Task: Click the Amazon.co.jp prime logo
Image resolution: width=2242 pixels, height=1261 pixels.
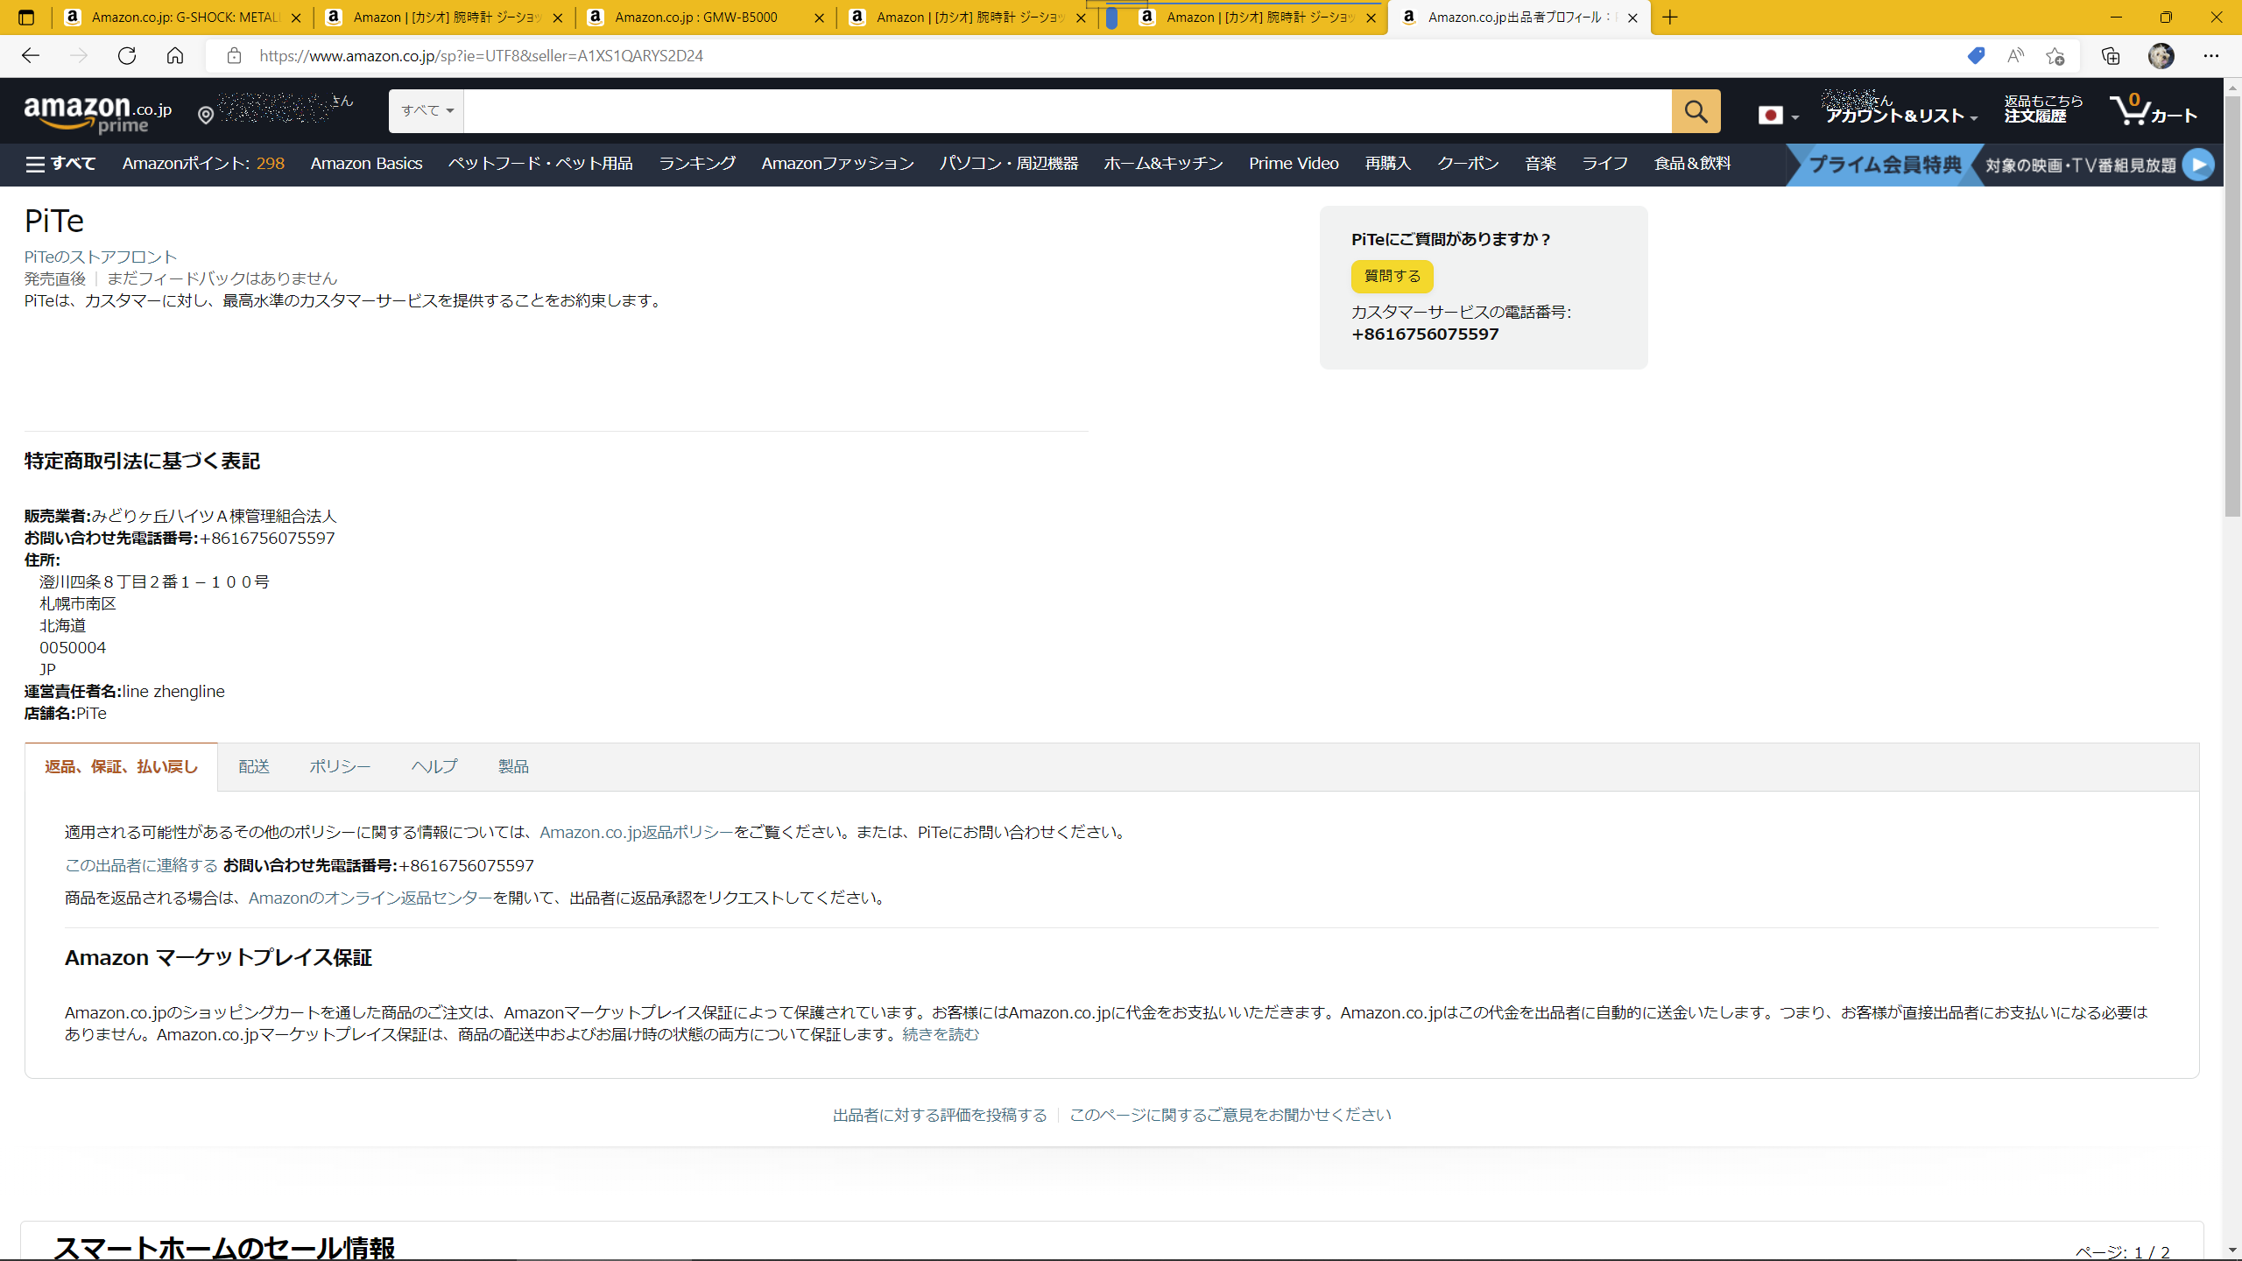Action: pyautogui.click(x=98, y=114)
